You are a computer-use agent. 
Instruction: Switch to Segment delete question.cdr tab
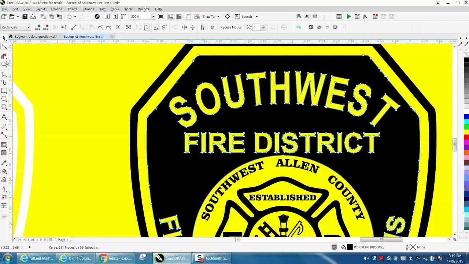click(x=36, y=37)
